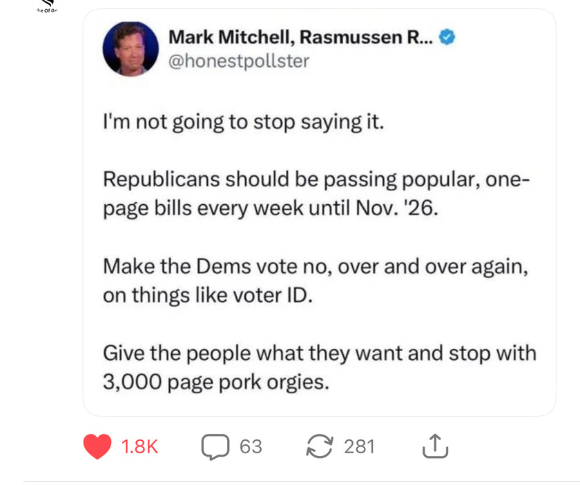Click the red heart like icon
The width and height of the screenshot is (580, 485).
pyautogui.click(x=97, y=446)
